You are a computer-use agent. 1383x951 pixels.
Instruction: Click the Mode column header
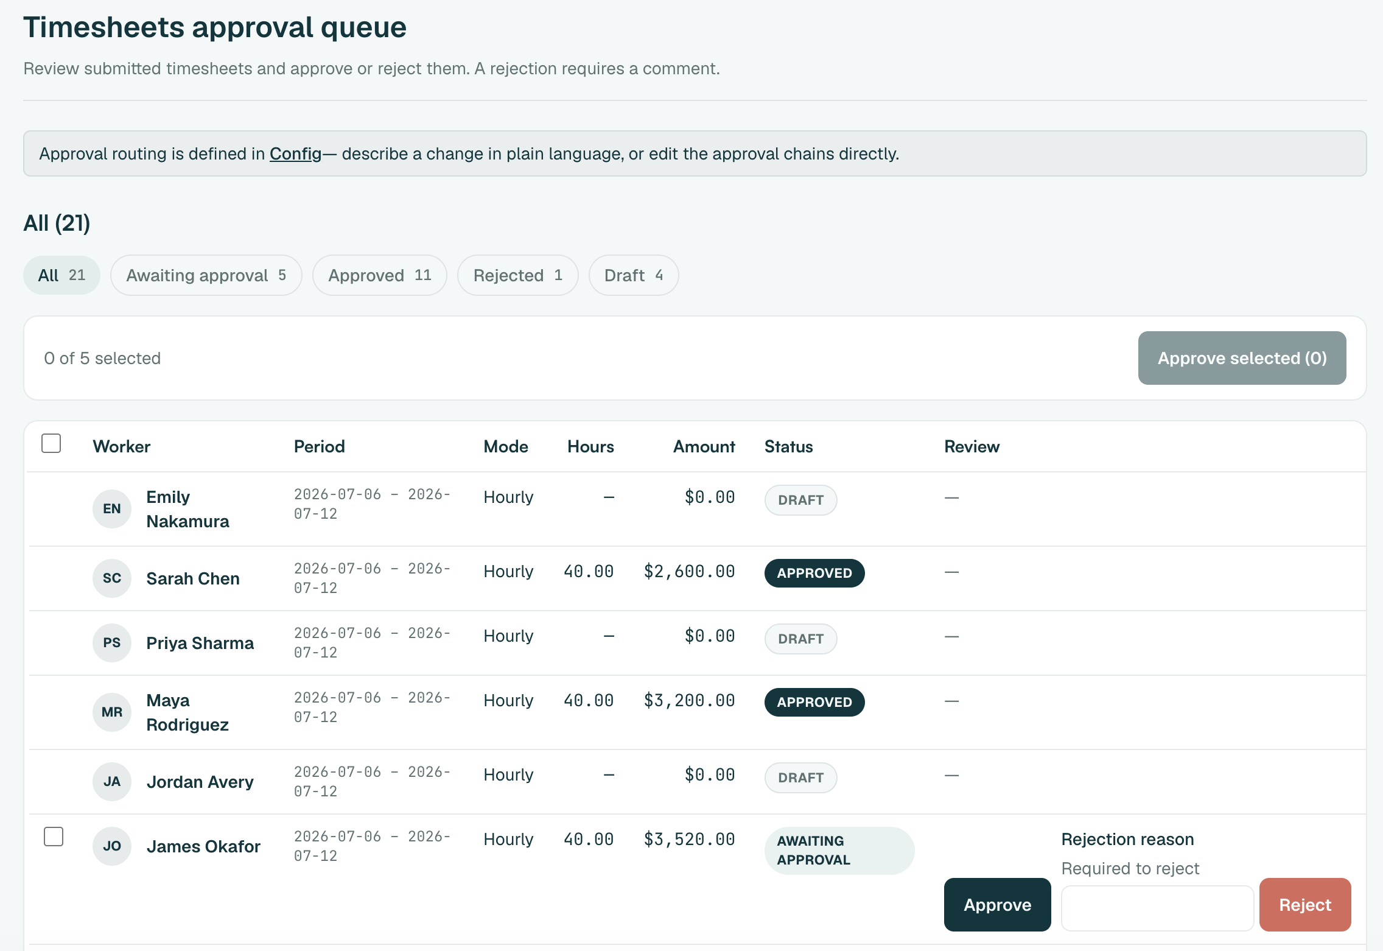tap(506, 446)
